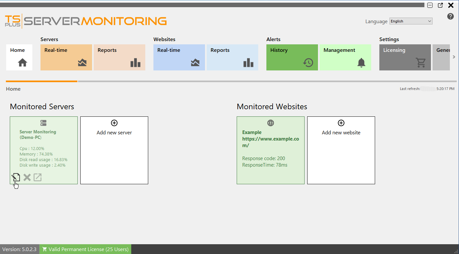Click the X delete icon on the server card
The height and width of the screenshot is (254, 459).
tap(27, 177)
